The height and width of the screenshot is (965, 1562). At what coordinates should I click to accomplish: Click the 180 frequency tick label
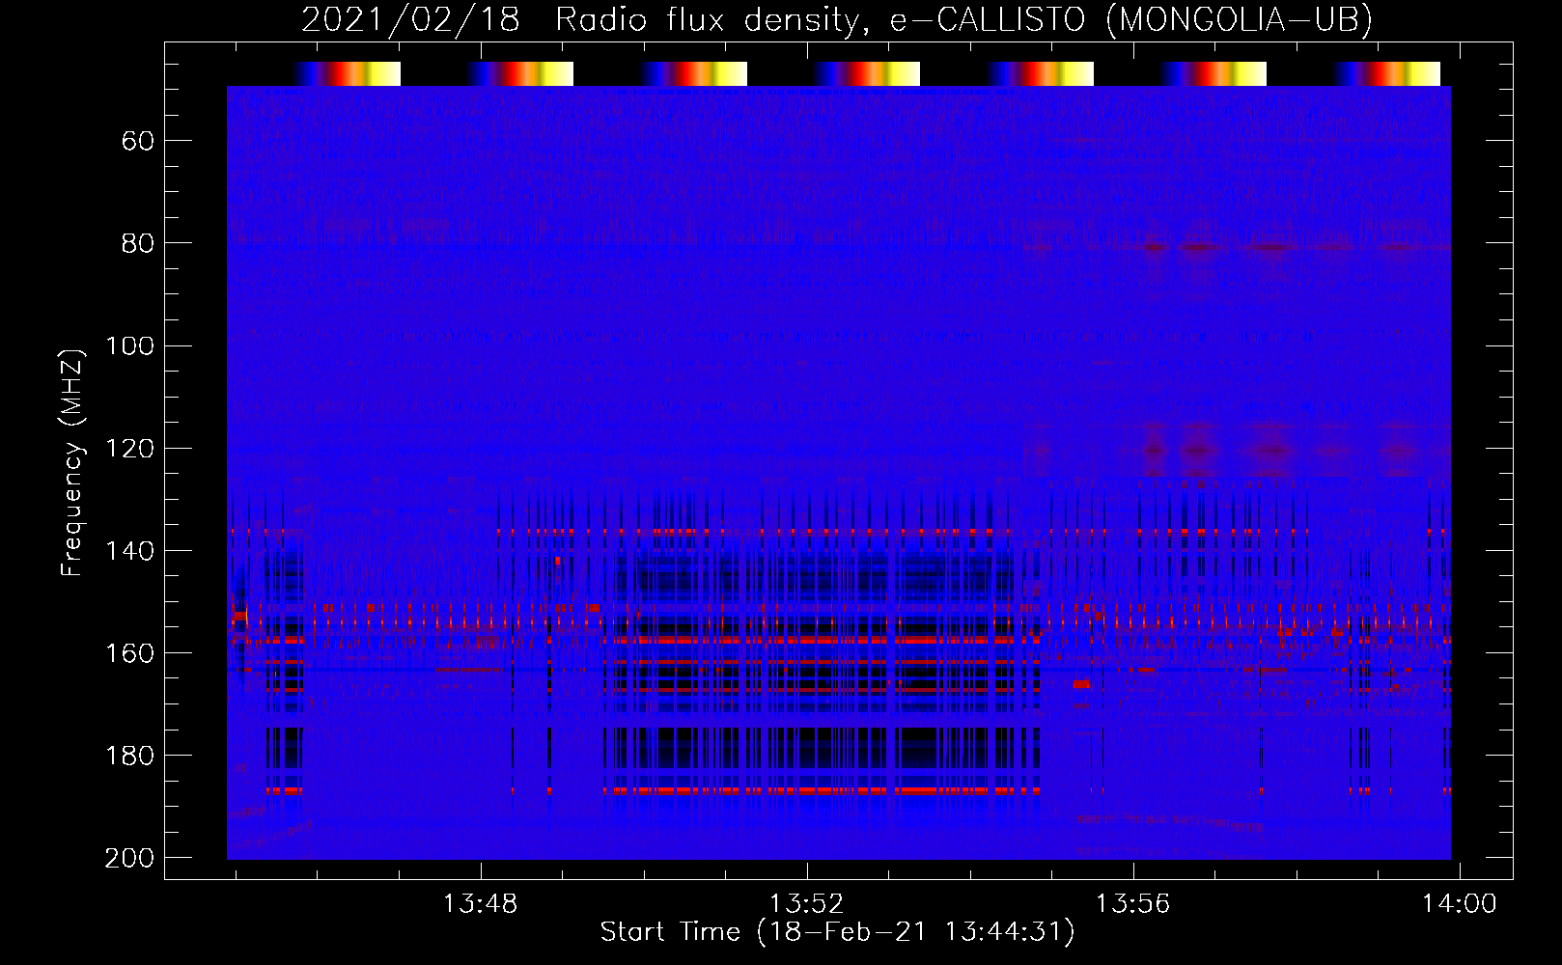129,756
